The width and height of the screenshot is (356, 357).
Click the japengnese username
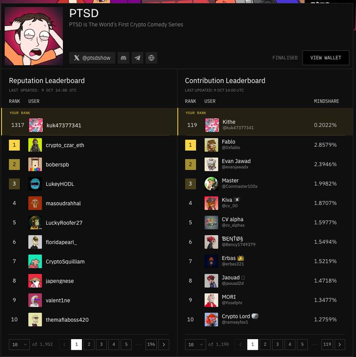60,281
